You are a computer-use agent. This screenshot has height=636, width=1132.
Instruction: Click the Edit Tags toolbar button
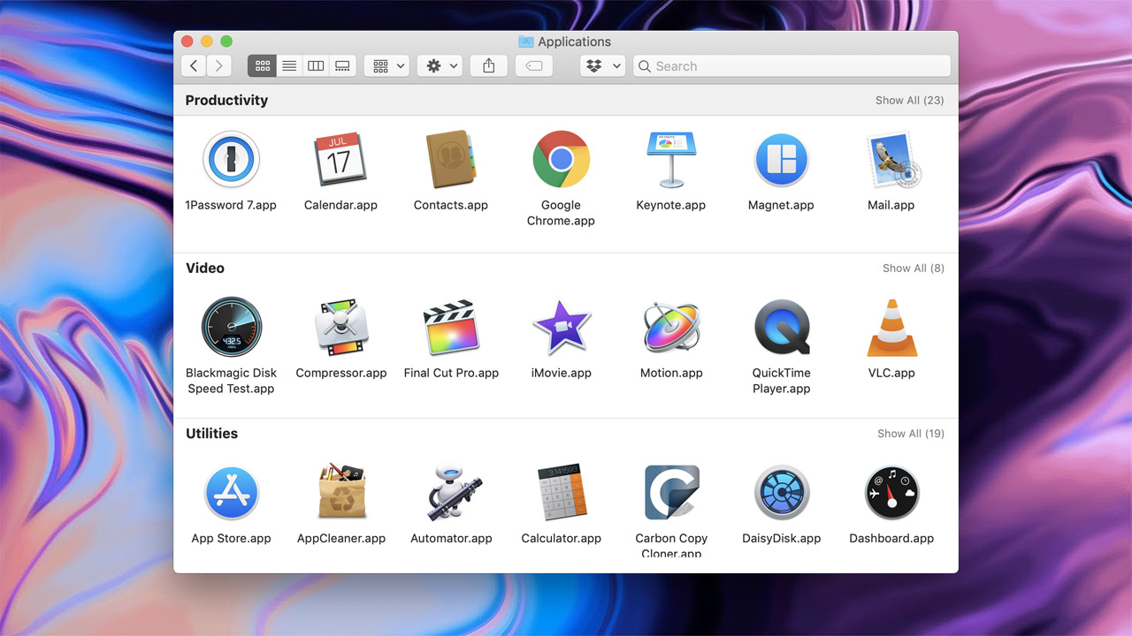click(534, 66)
